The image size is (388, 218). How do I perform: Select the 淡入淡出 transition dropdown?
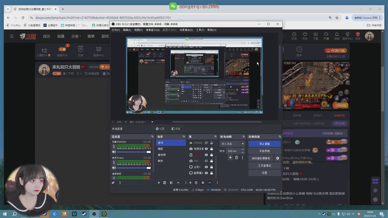[232, 143]
